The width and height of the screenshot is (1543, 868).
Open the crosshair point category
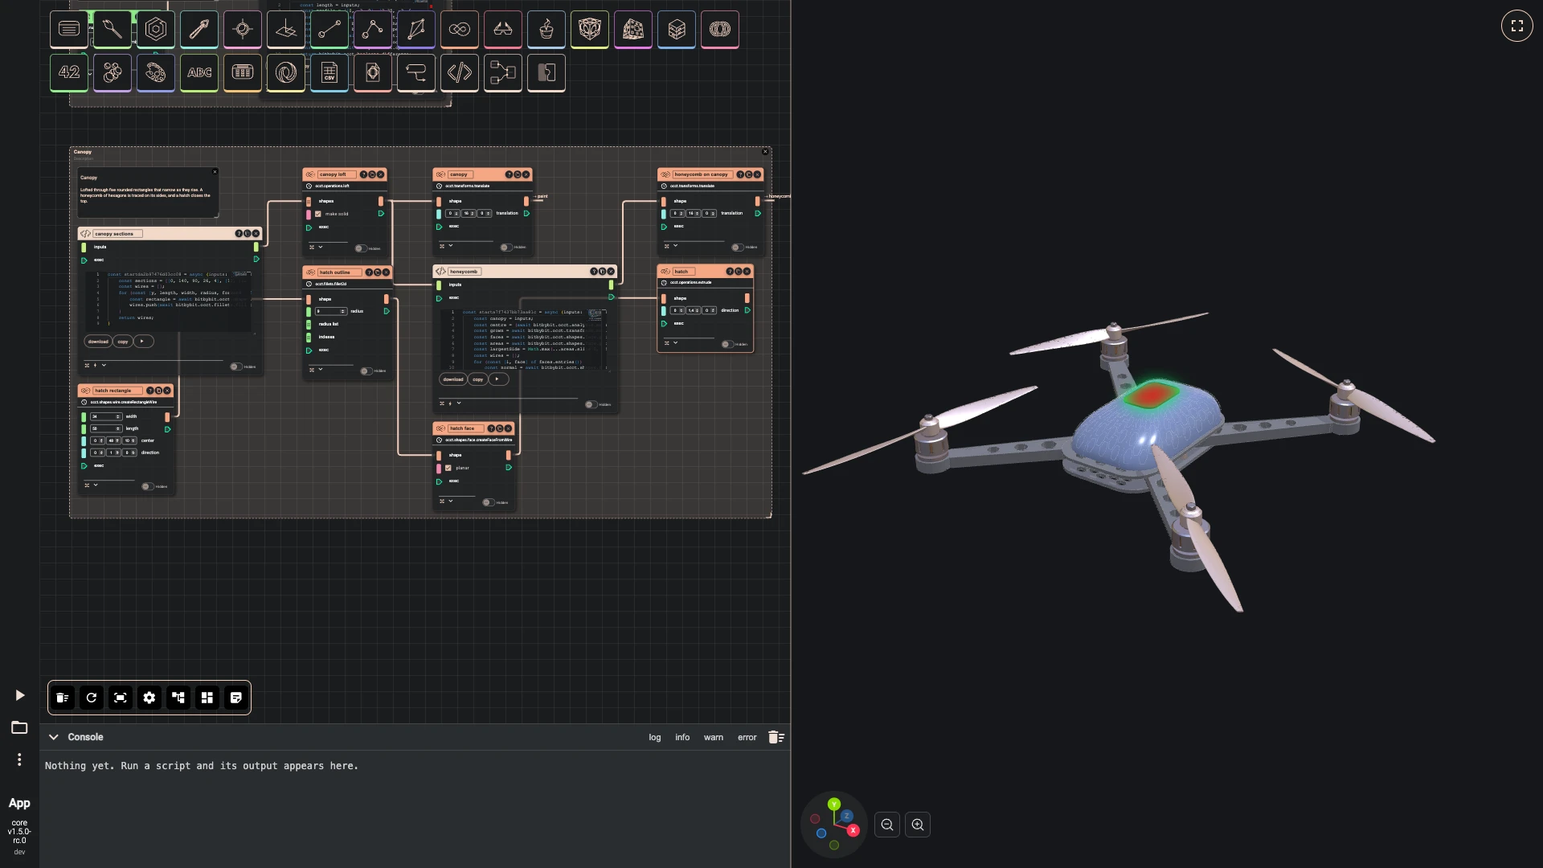[x=243, y=30]
